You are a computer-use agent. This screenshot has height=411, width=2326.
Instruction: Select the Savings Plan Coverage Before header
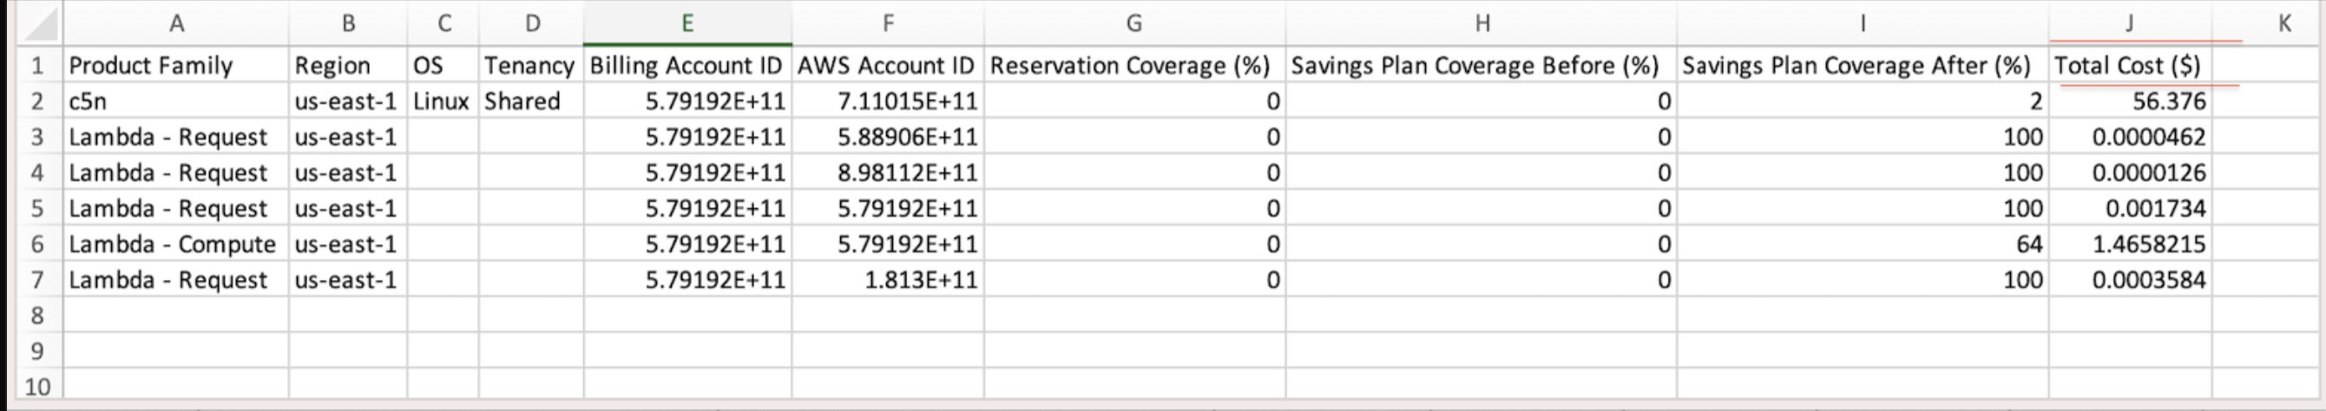(x=1475, y=66)
